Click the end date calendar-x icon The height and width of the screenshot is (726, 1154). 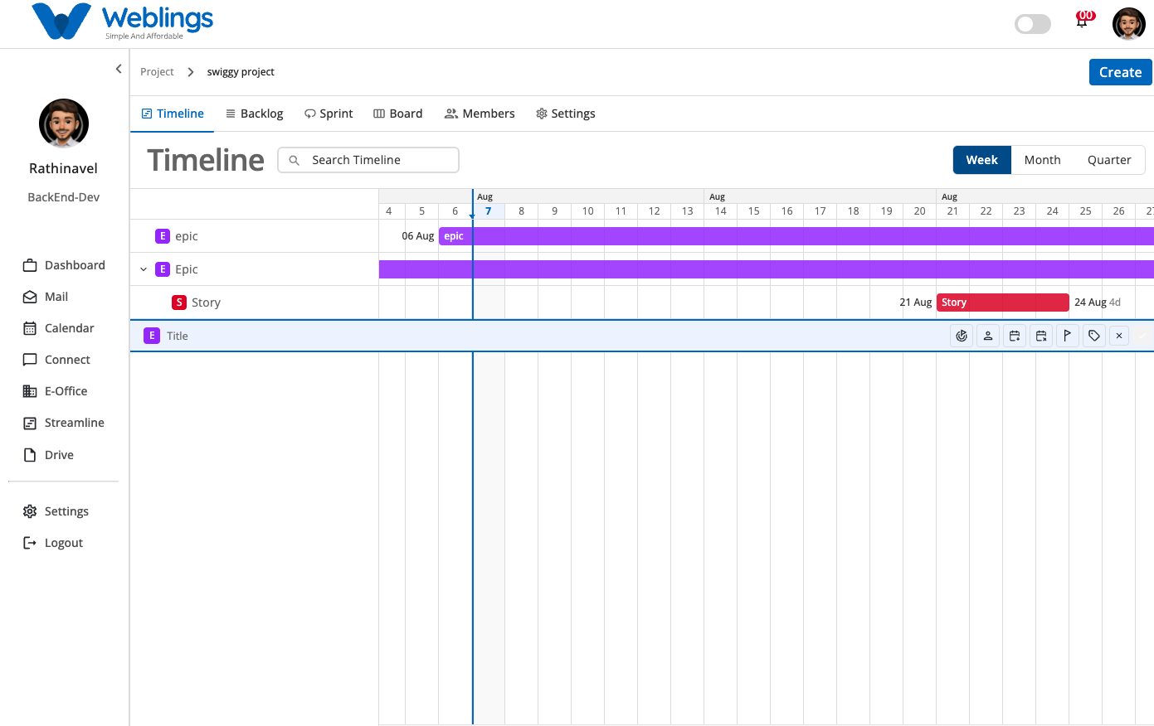pos(1041,336)
